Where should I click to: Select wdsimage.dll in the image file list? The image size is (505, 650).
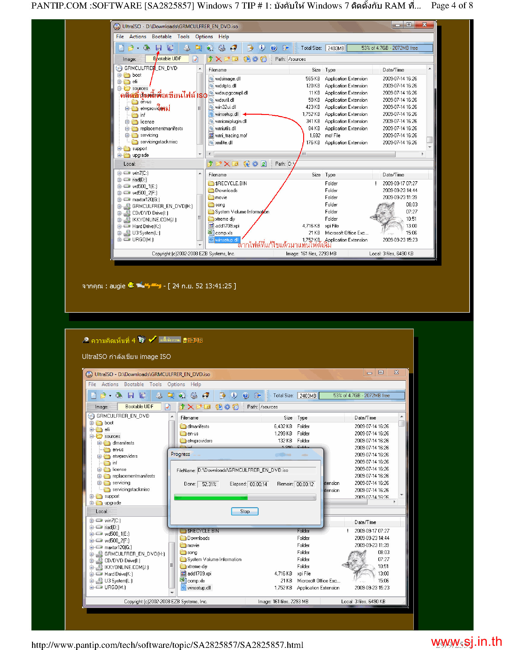(x=228, y=79)
